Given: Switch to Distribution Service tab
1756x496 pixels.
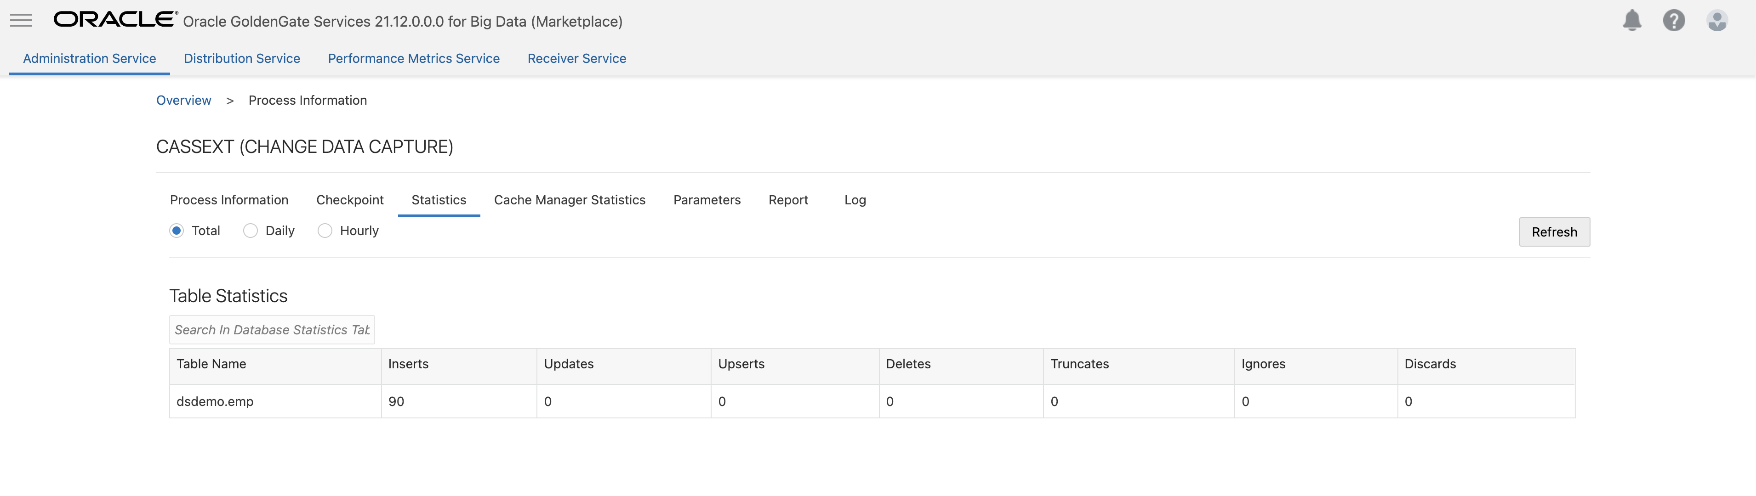Looking at the screenshot, I should 242,59.
